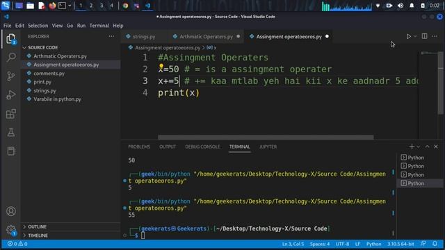Switch to the PROBLEMS panel tab
The height and width of the screenshot is (250, 445).
(x=139, y=147)
